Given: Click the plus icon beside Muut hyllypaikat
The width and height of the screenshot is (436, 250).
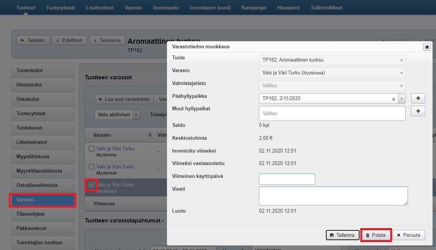Looking at the screenshot, I should [418, 111].
